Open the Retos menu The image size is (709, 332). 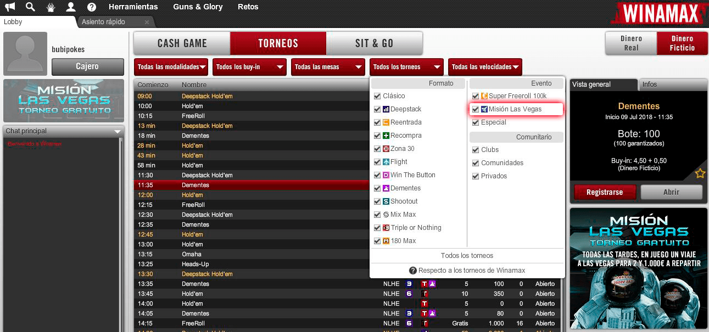[x=248, y=7]
